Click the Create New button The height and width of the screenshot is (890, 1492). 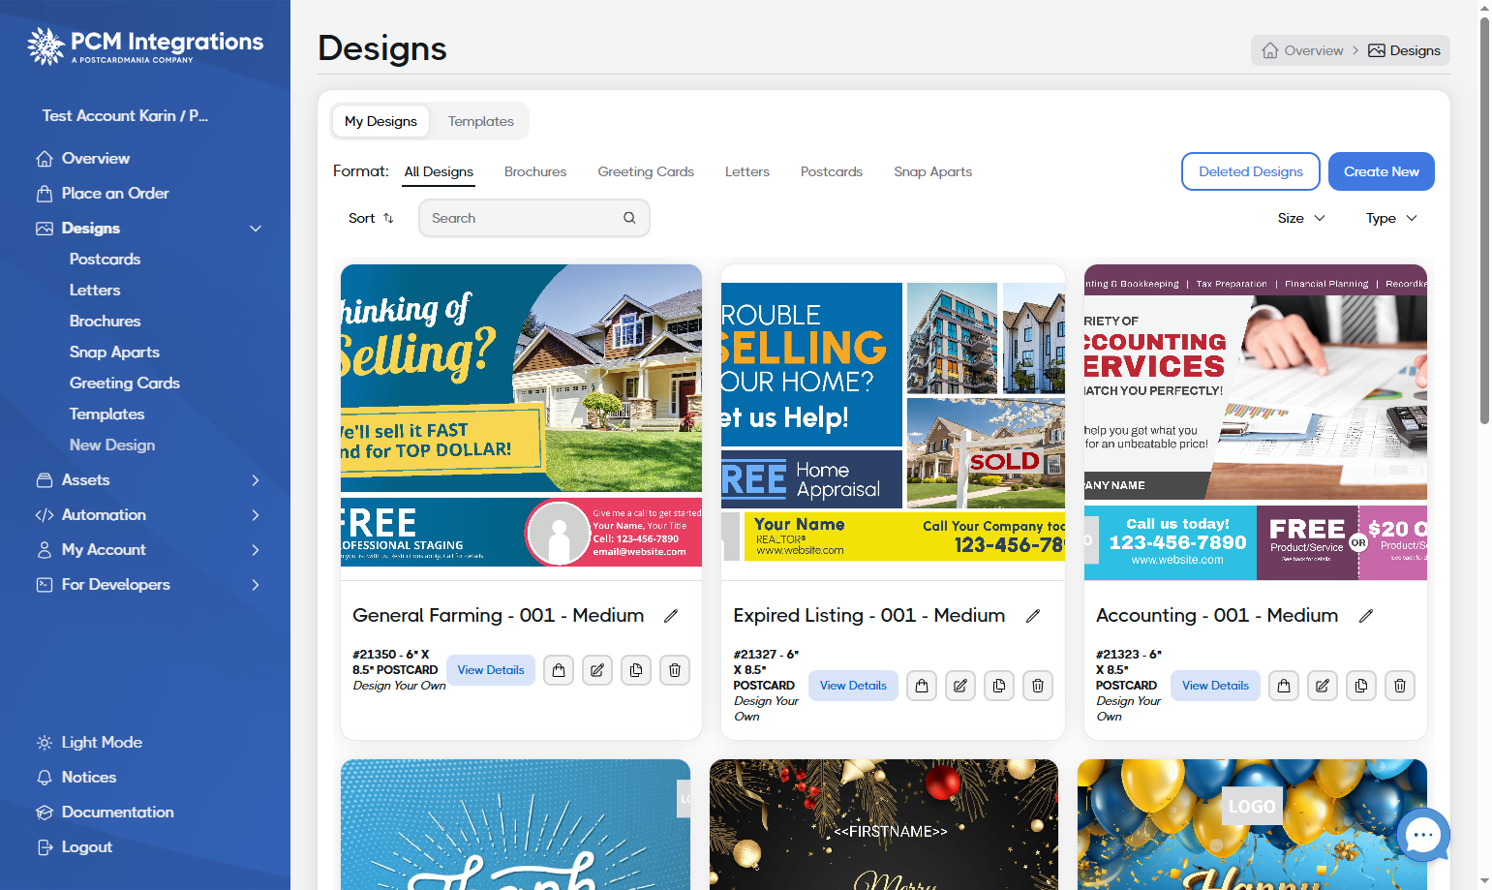[x=1382, y=171]
